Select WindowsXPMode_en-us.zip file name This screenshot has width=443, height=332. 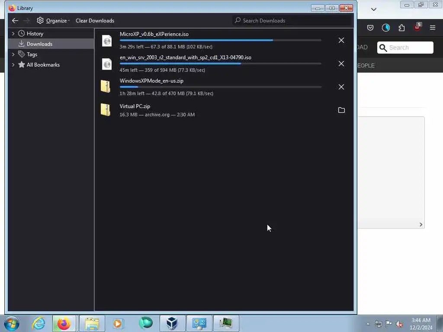[x=151, y=81]
